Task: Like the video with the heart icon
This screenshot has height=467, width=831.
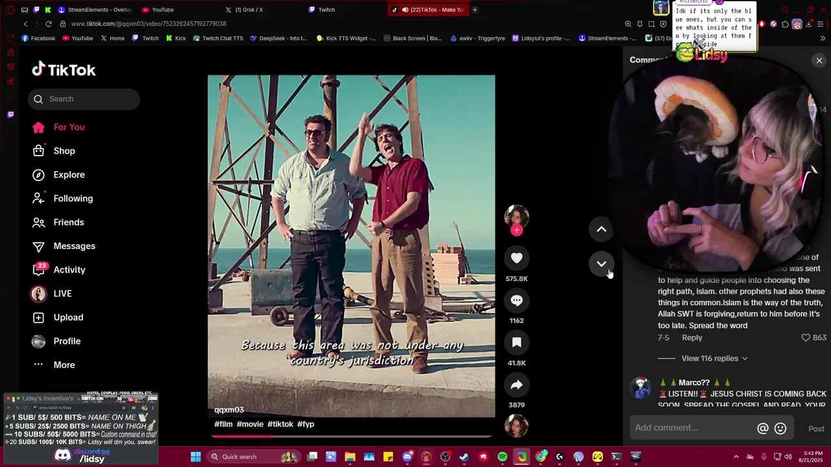Action: [517, 258]
